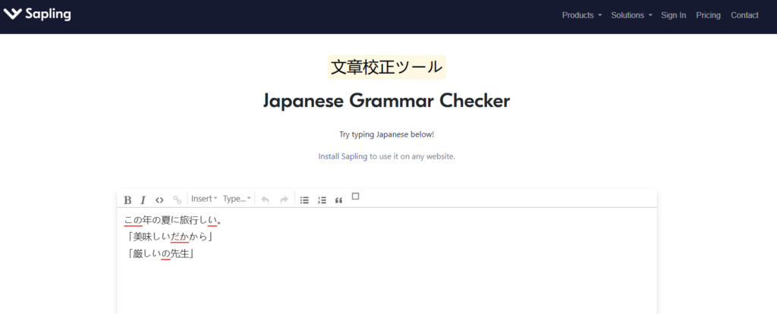This screenshot has height=314, width=777.
Task: Open the Type... dropdown
Action: 237,199
